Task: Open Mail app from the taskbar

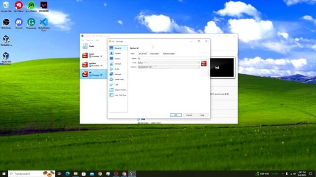Action: click(x=92, y=174)
